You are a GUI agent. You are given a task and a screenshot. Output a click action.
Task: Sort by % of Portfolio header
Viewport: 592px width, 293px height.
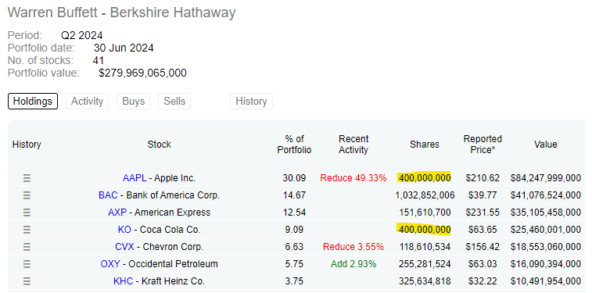click(295, 145)
